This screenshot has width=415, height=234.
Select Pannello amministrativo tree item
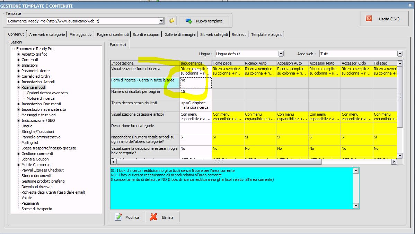click(41, 137)
